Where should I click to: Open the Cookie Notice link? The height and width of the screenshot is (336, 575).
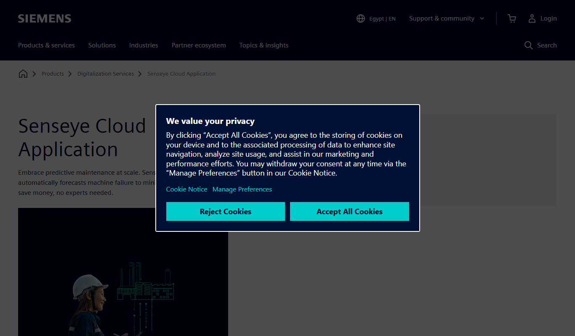pos(186,189)
